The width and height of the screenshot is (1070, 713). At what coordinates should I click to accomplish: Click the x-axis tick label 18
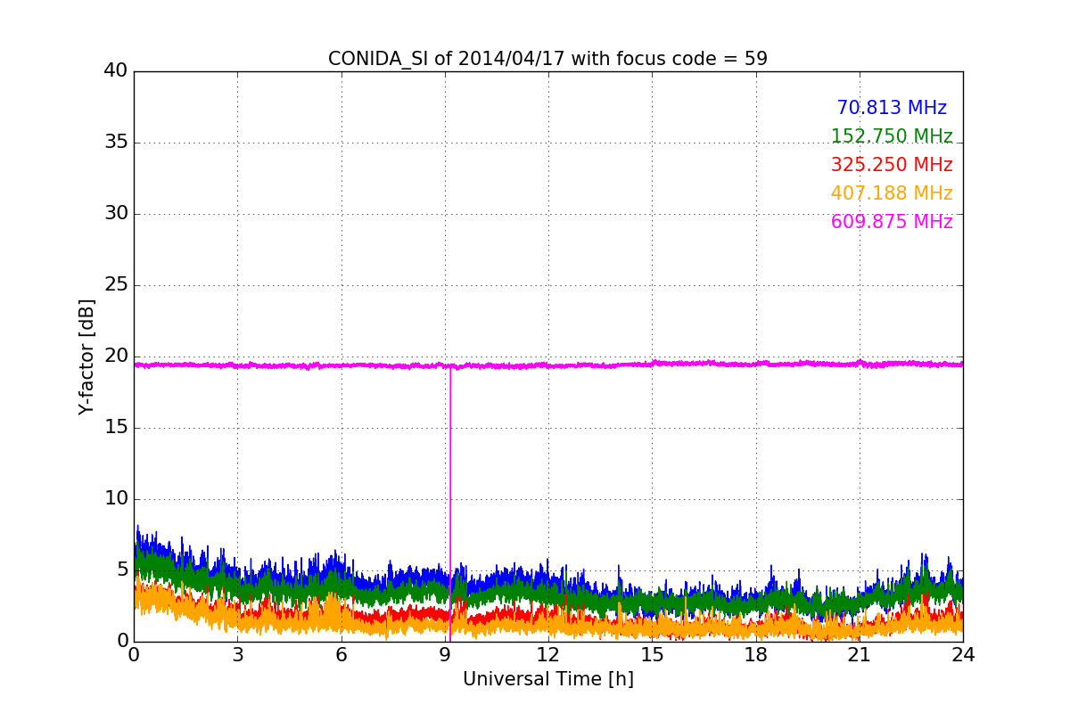click(756, 654)
